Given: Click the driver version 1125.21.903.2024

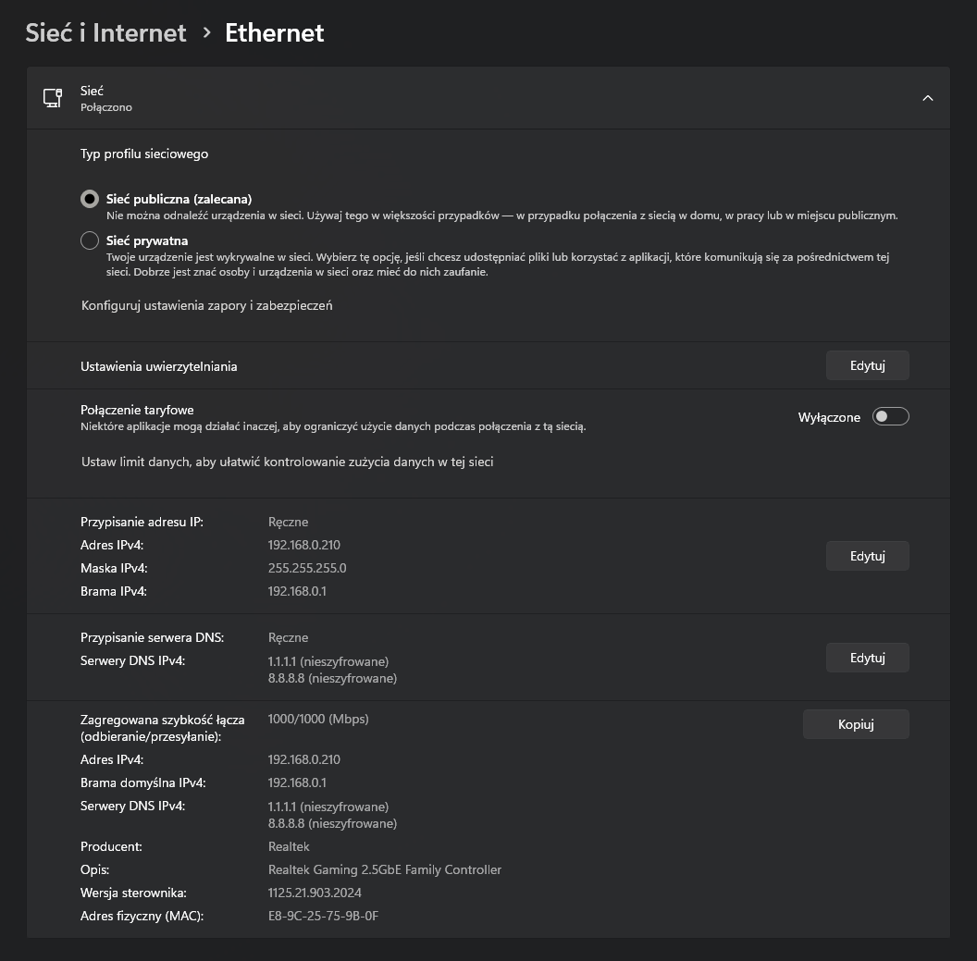Looking at the screenshot, I should pos(315,893).
